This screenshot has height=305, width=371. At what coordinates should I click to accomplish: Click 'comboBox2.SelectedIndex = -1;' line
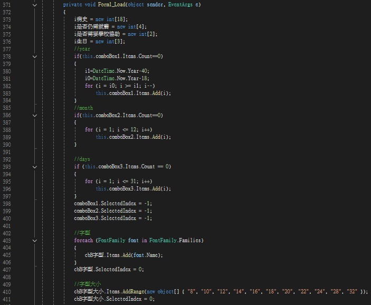(113, 211)
